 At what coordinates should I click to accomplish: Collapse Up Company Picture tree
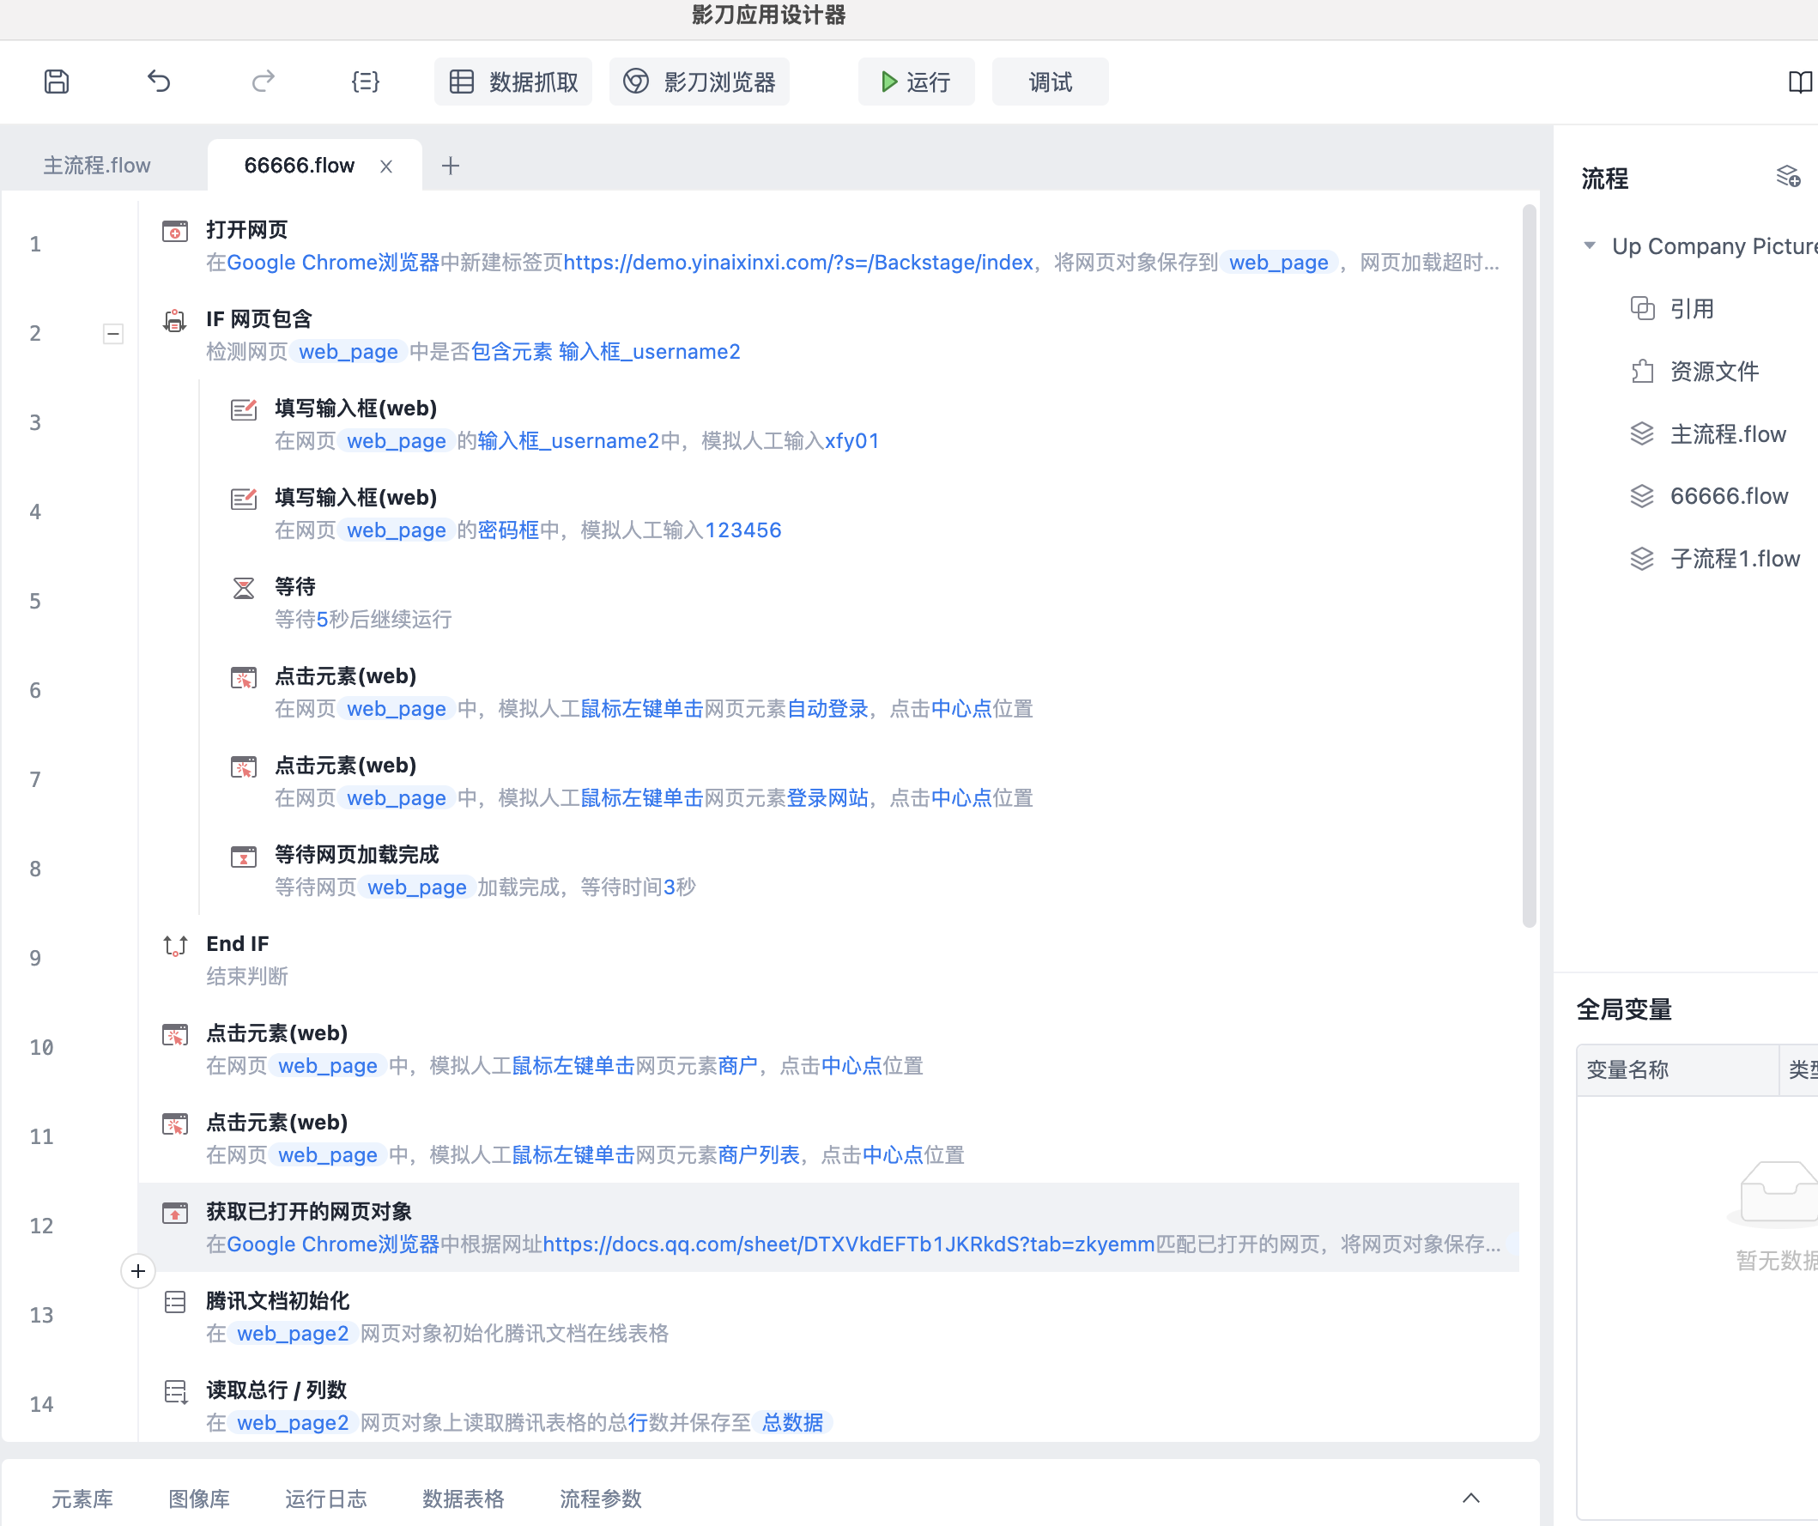[x=1590, y=245]
